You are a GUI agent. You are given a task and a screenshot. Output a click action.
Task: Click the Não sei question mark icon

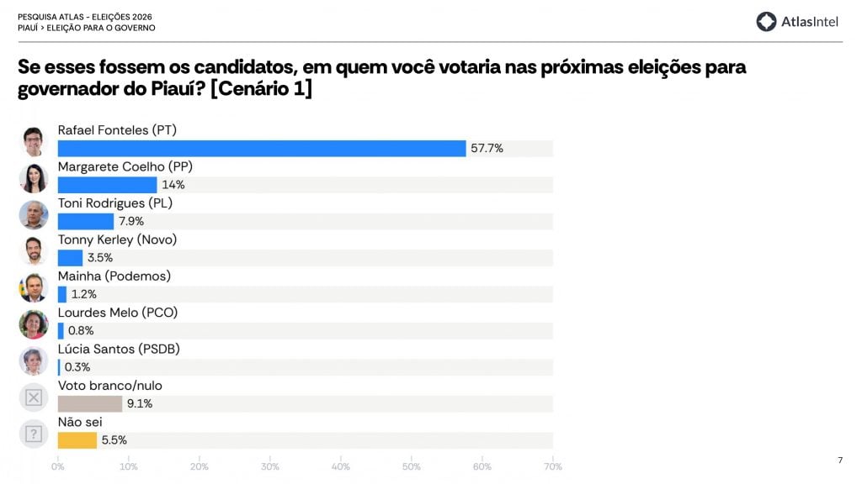(34, 434)
